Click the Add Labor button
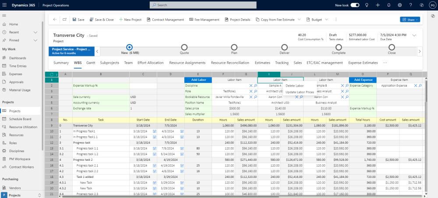The image size is (438, 198). point(198,80)
